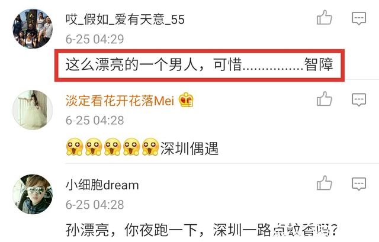This screenshot has height=242, width=379.
Task: Tap reply icon on 淡定看花开花落Mei's comment
Action: click(x=359, y=100)
